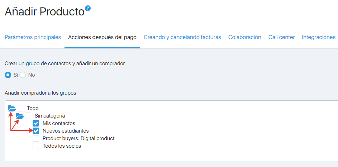Open the Parámetros principales tab
Viewport: 338px width, 167px height.
[33, 37]
